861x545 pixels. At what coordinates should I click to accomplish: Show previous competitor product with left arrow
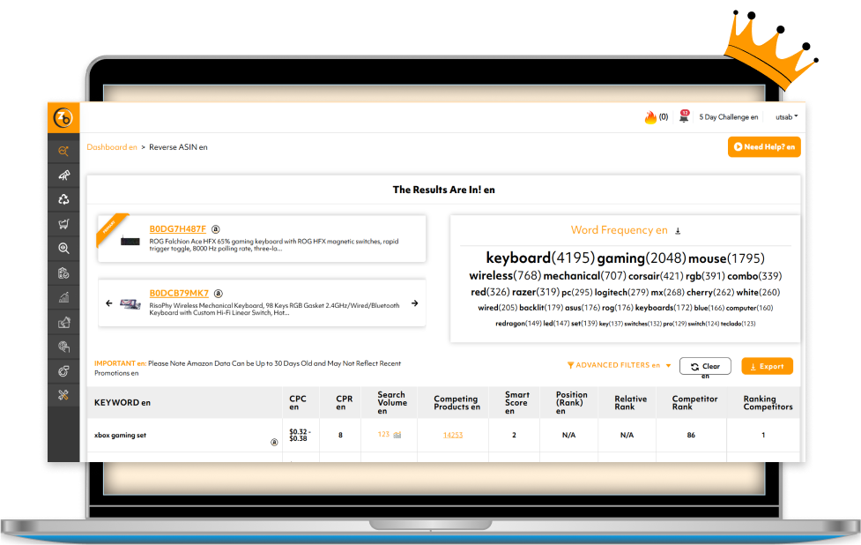(109, 303)
